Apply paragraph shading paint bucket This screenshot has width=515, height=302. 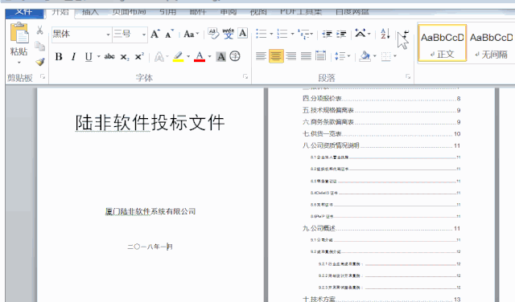pos(365,56)
